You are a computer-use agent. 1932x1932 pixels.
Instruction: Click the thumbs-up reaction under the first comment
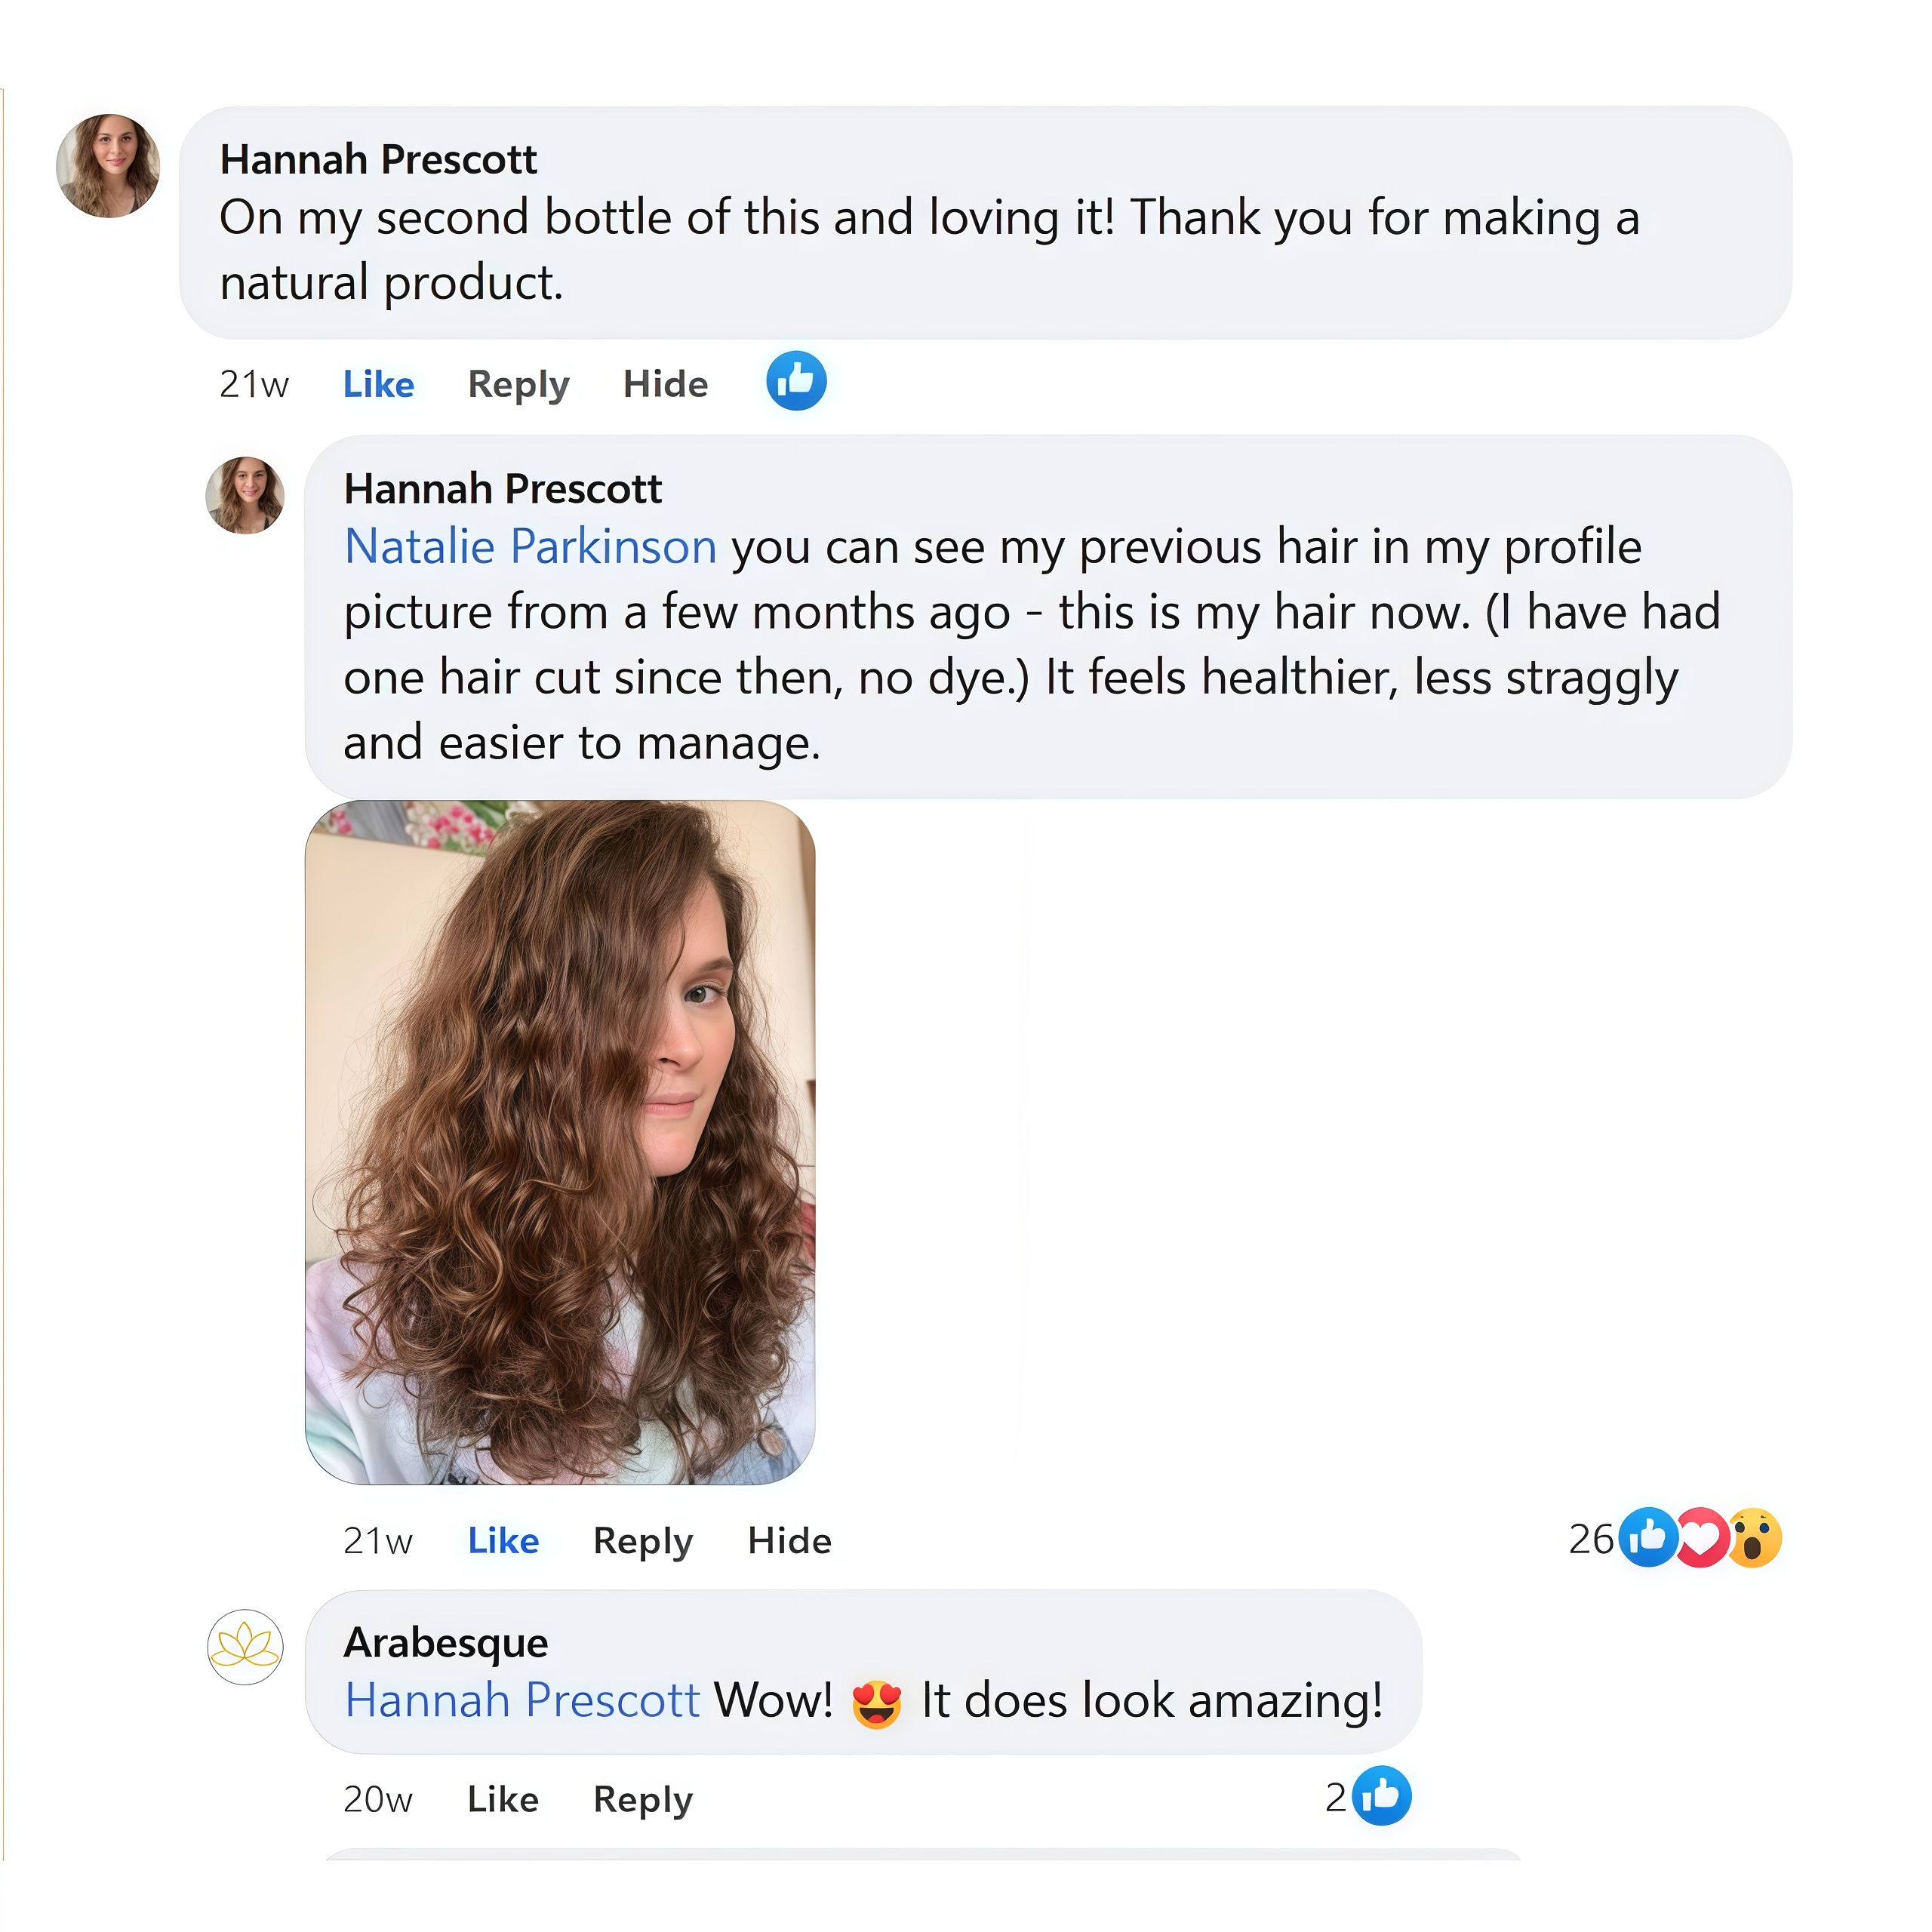coord(796,381)
